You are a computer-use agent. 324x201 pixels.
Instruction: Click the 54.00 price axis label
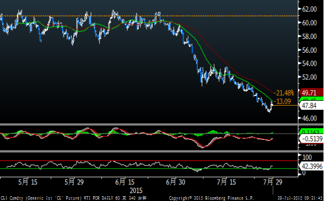tap(310, 63)
